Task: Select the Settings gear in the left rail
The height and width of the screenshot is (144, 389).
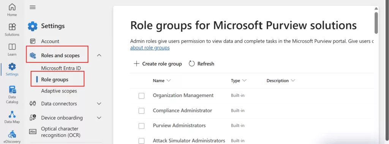Action: click(x=12, y=67)
